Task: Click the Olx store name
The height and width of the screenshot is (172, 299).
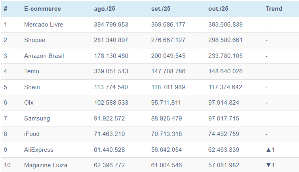Action: 29,103
